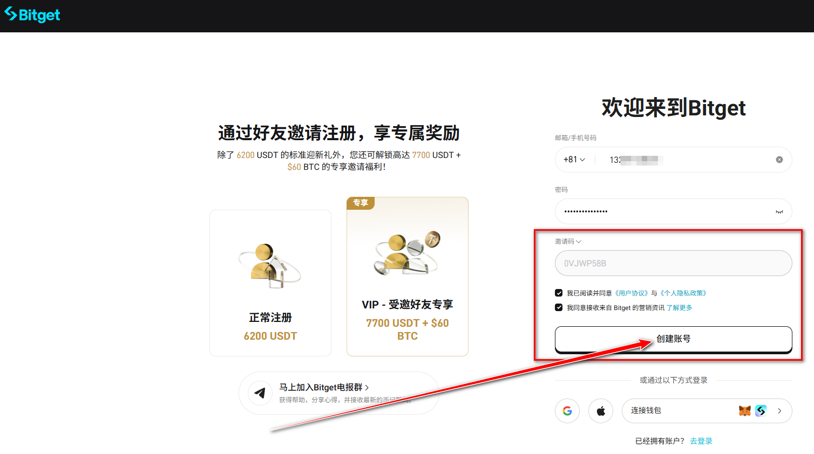Screen dimensions: 814x454
Task: Click the Telegram paper plane icon
Action: (x=260, y=393)
